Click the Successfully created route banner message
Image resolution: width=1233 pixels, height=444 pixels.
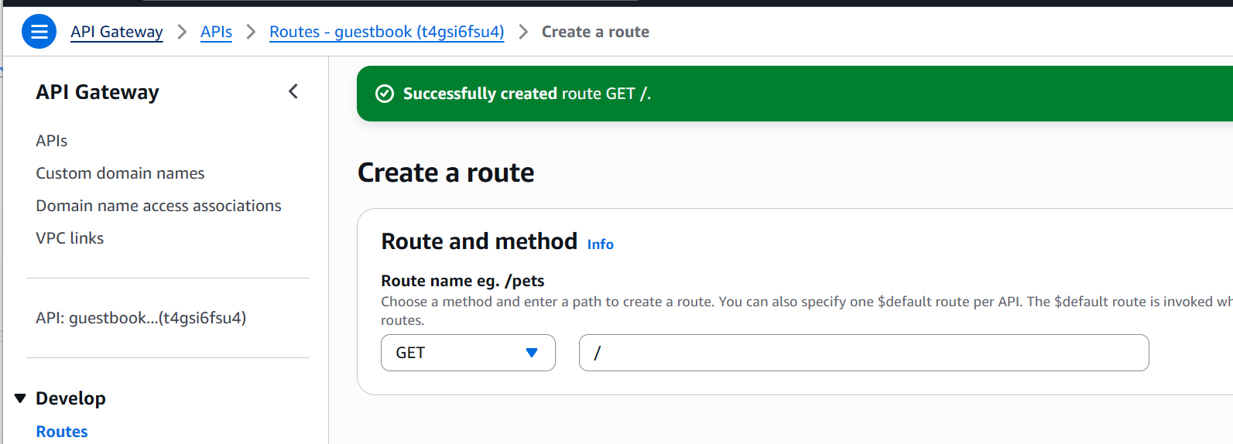(526, 94)
